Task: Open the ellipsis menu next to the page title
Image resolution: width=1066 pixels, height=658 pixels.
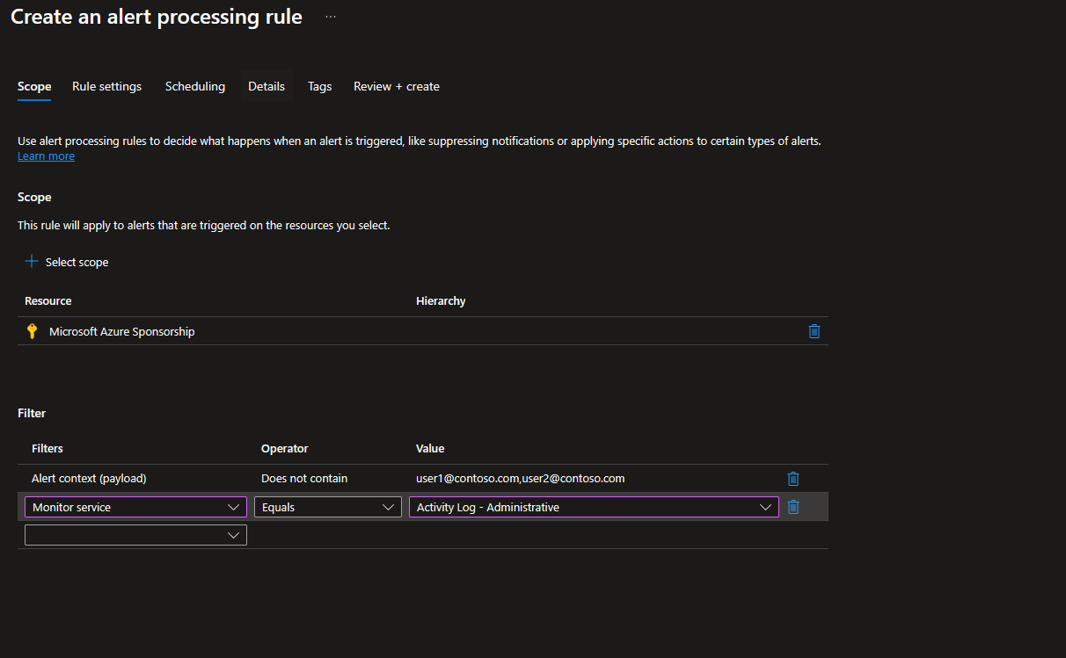Action: [330, 17]
